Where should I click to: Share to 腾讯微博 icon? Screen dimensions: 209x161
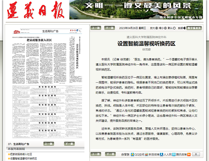click(174, 155)
